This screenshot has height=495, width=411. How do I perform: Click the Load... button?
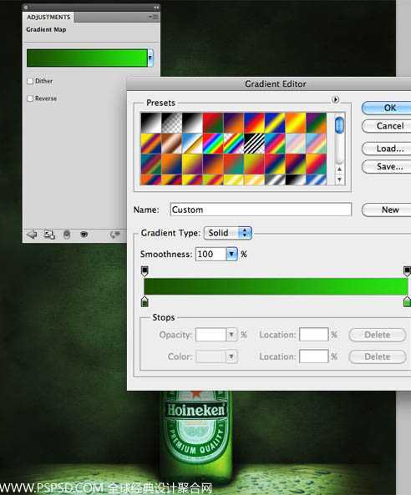387,149
